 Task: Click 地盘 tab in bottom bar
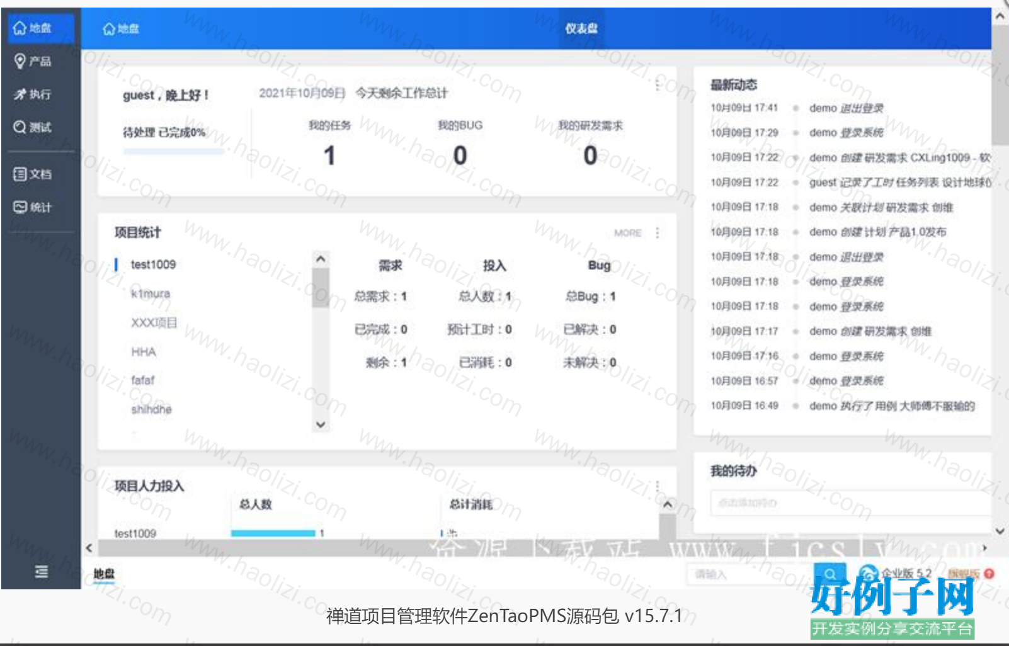tap(104, 574)
